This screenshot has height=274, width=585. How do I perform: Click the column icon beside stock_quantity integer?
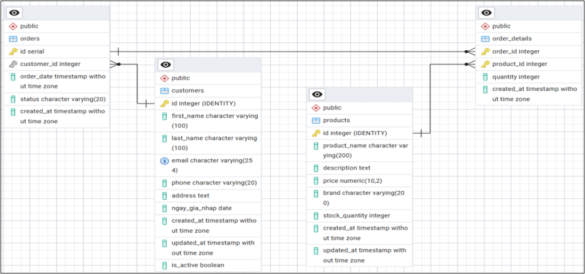point(316,216)
